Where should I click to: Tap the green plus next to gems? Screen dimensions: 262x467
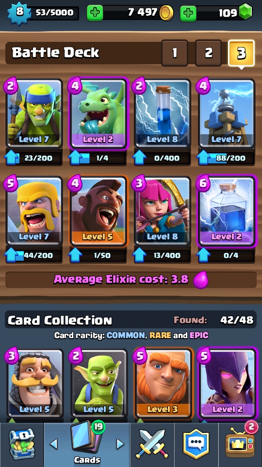pyautogui.click(x=188, y=13)
